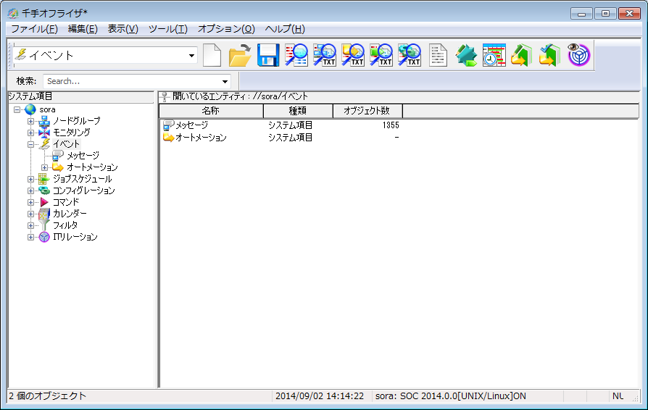
Task: Click the node group TXT export magnifier icon
Action: pos(325,55)
